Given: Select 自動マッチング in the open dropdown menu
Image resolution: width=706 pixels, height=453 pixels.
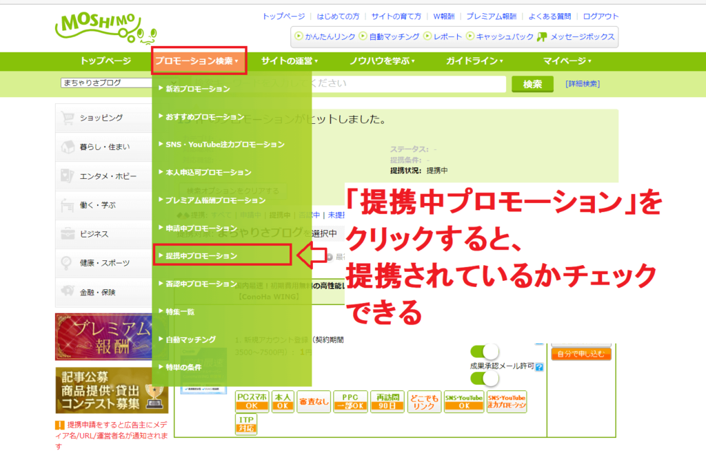Looking at the screenshot, I should 190,339.
